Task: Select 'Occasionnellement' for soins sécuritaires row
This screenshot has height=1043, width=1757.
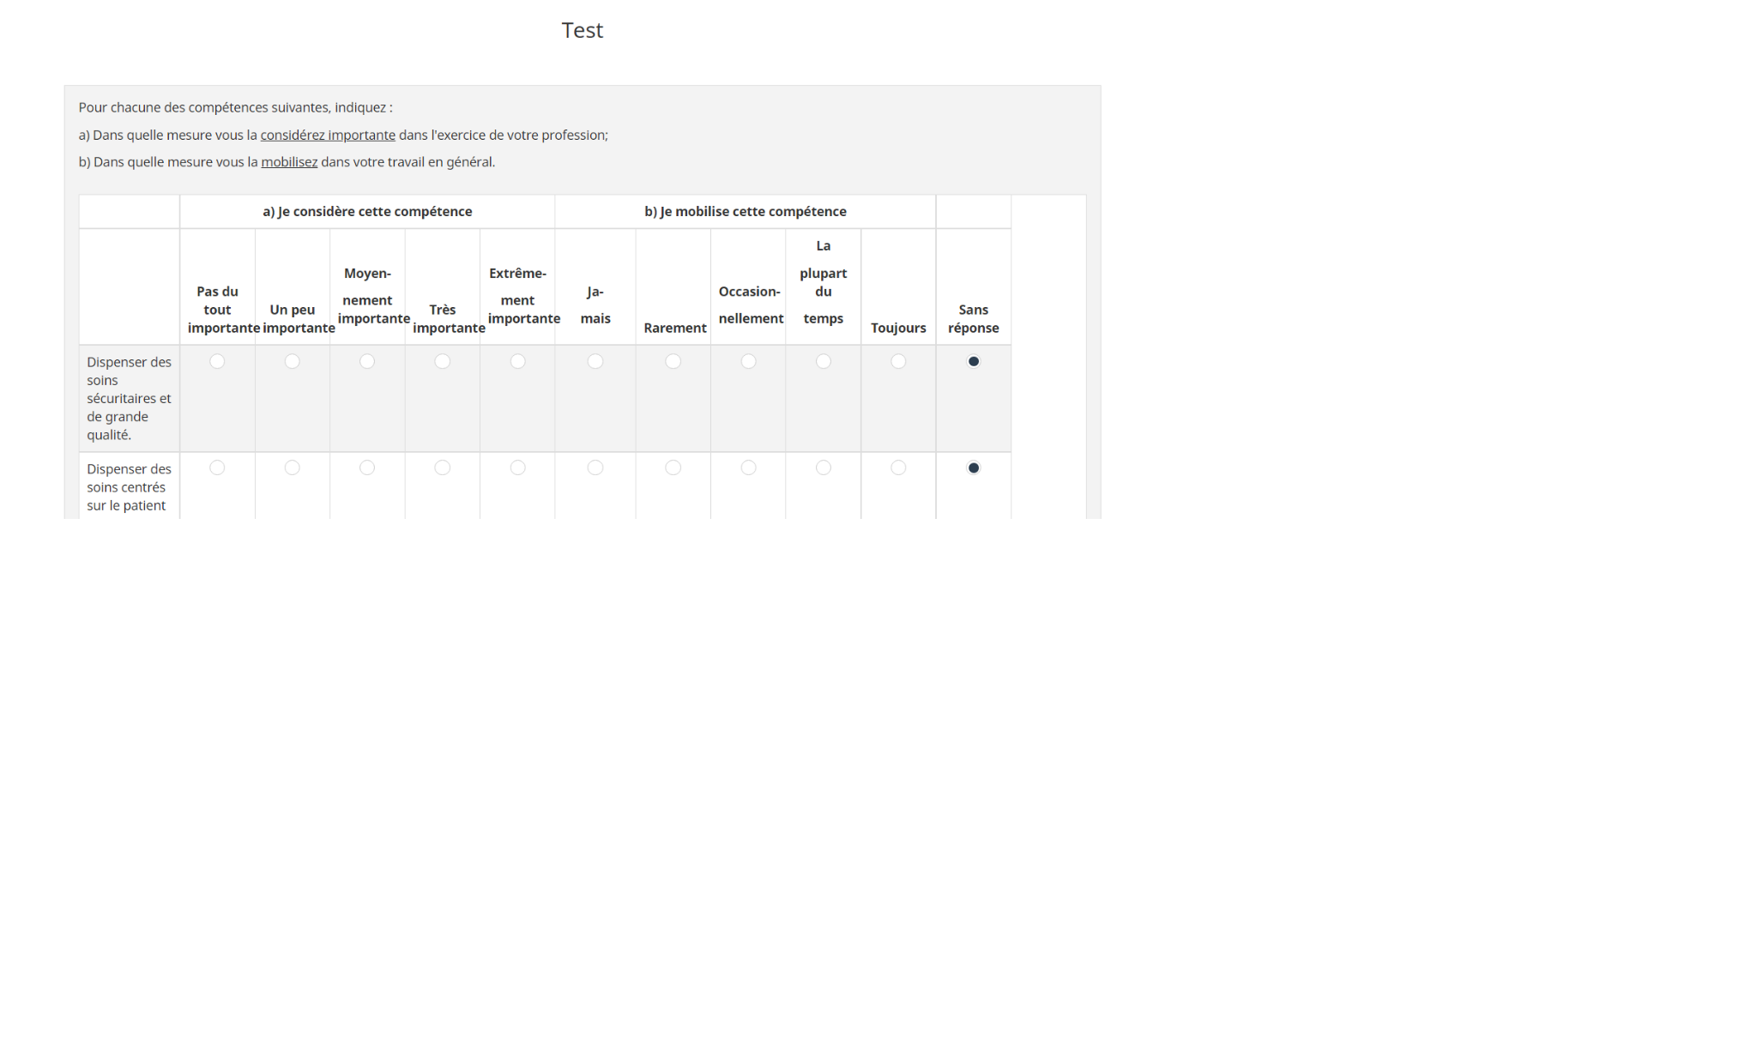Action: pyautogui.click(x=748, y=361)
